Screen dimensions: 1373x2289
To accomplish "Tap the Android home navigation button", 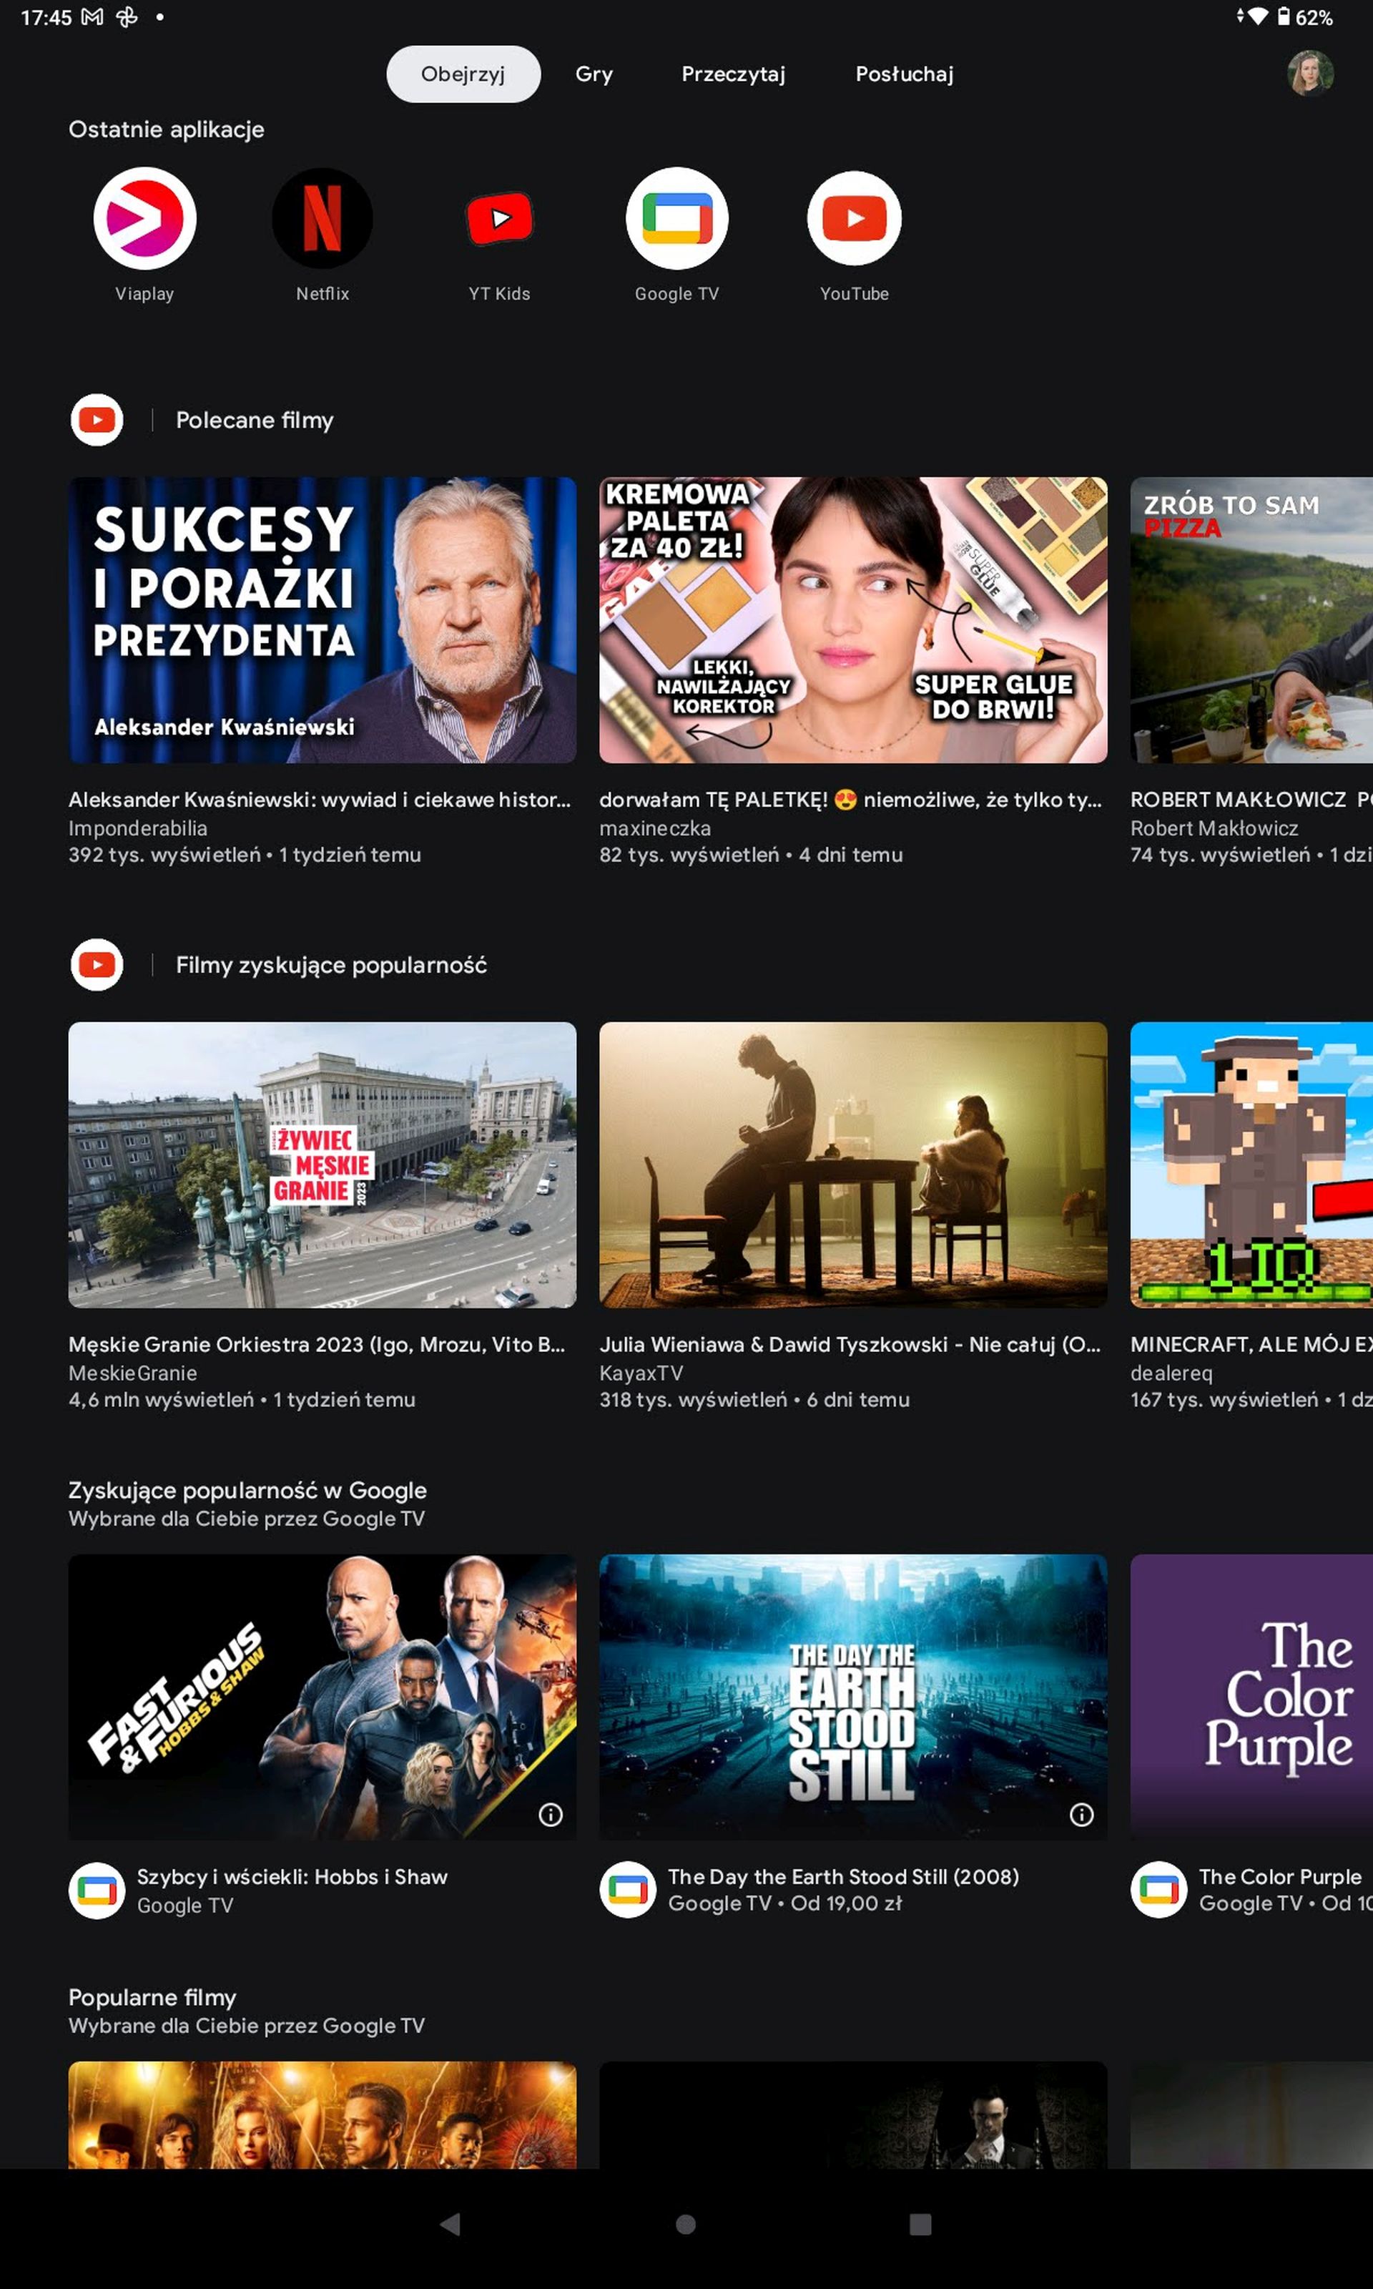I will tap(686, 2224).
